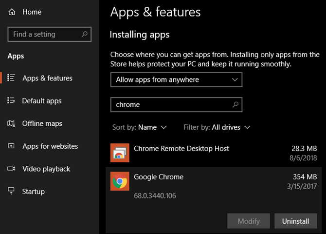Click the Startup icon in sidebar
The width and height of the screenshot is (326, 234).
[12, 192]
